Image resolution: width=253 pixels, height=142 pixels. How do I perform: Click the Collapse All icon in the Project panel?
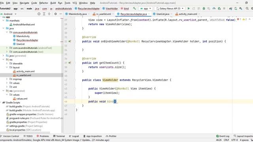tap(49, 14)
